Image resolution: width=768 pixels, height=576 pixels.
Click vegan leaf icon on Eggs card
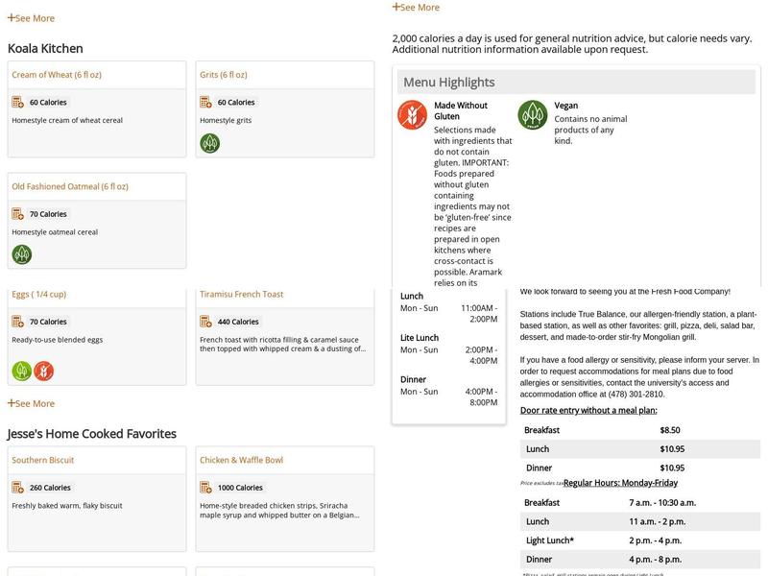pyautogui.click(x=21, y=371)
